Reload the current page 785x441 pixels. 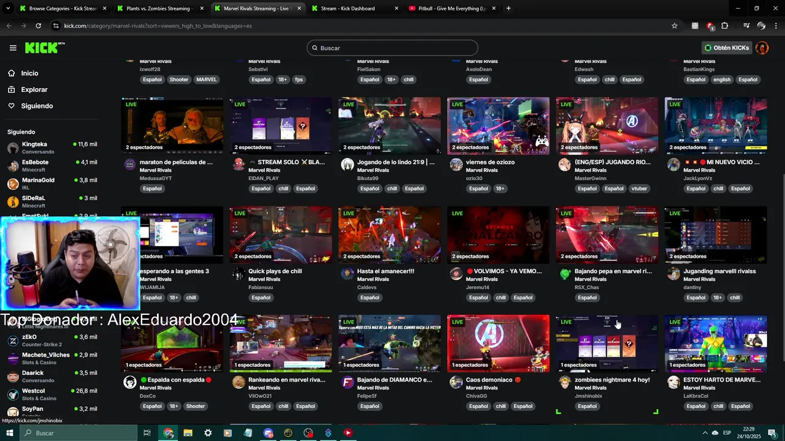(38, 26)
